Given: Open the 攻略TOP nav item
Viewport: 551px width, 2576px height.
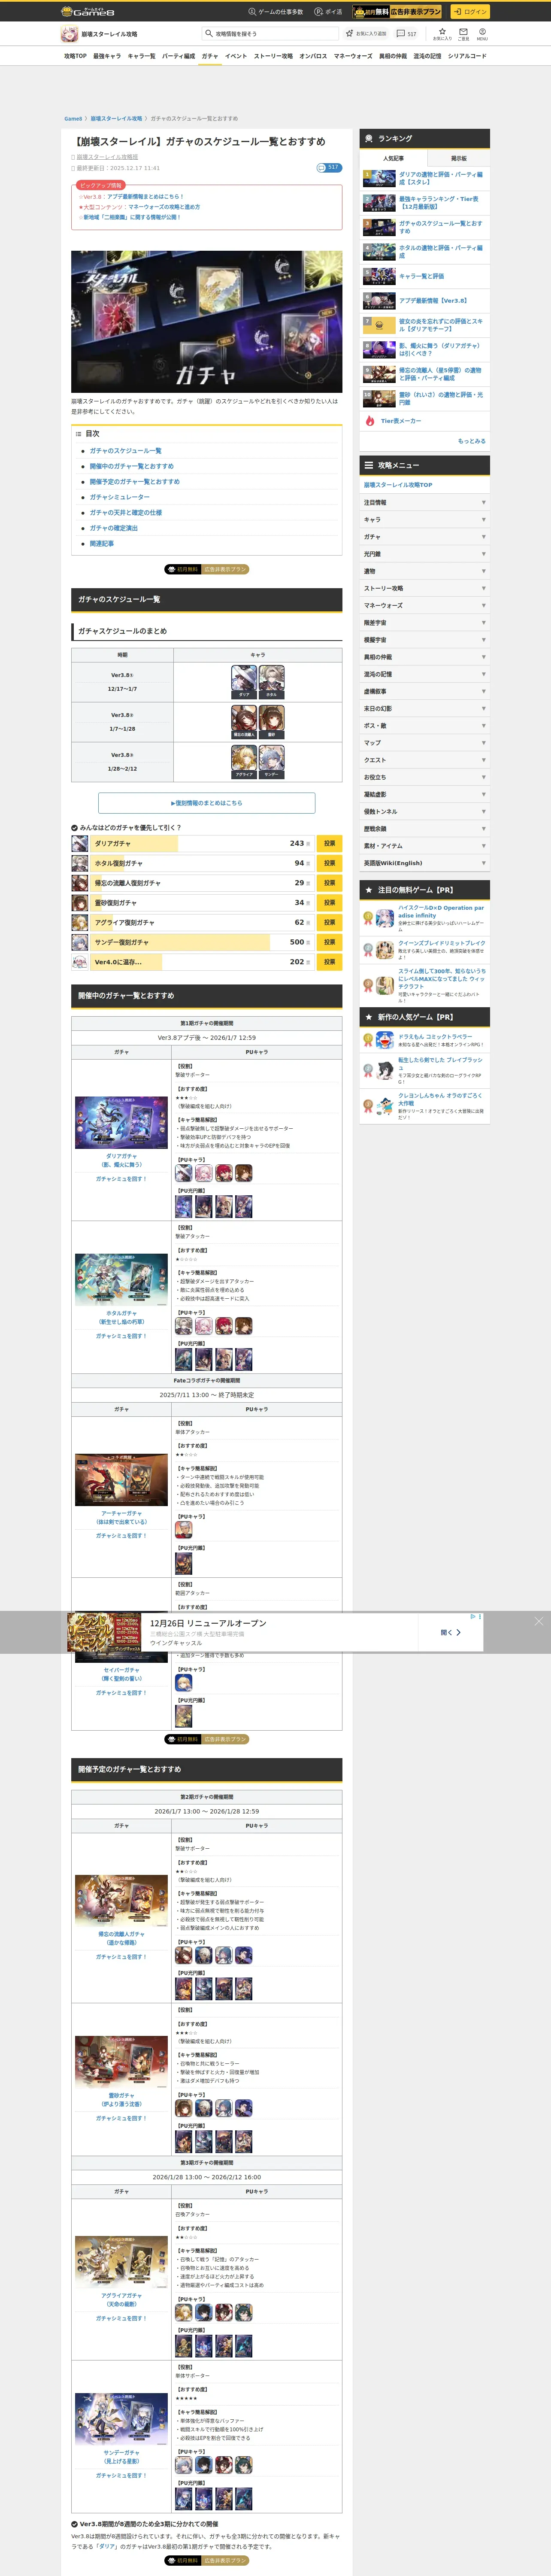Looking at the screenshot, I should coord(75,56).
